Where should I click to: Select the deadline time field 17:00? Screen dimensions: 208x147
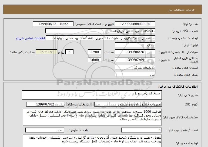click(x=95, y=52)
